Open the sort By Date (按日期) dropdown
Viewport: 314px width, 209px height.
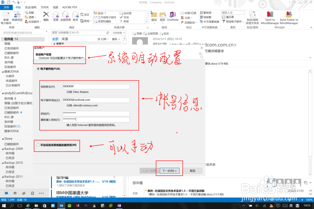pos(103,39)
